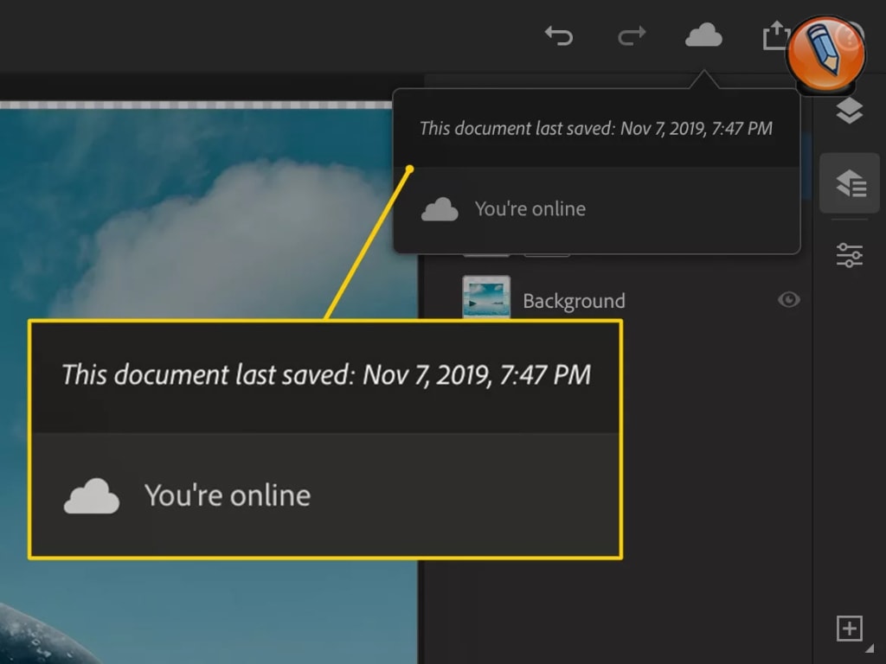Add a new layer with plus icon

click(850, 629)
